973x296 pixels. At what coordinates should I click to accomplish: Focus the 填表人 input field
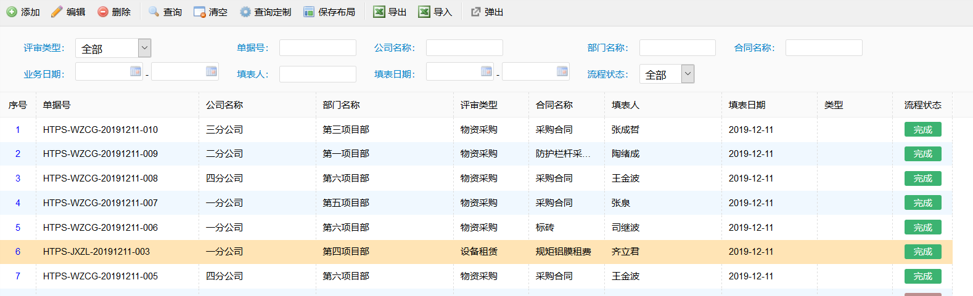[318, 74]
